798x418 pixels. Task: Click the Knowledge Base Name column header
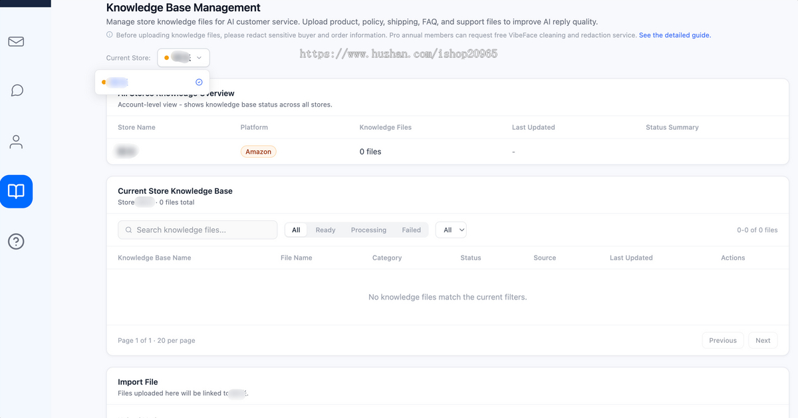click(154, 258)
